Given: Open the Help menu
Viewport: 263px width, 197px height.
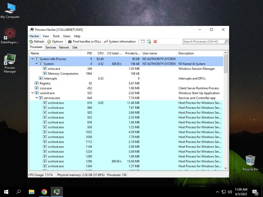Looking at the screenshot, I should [x=77, y=36].
